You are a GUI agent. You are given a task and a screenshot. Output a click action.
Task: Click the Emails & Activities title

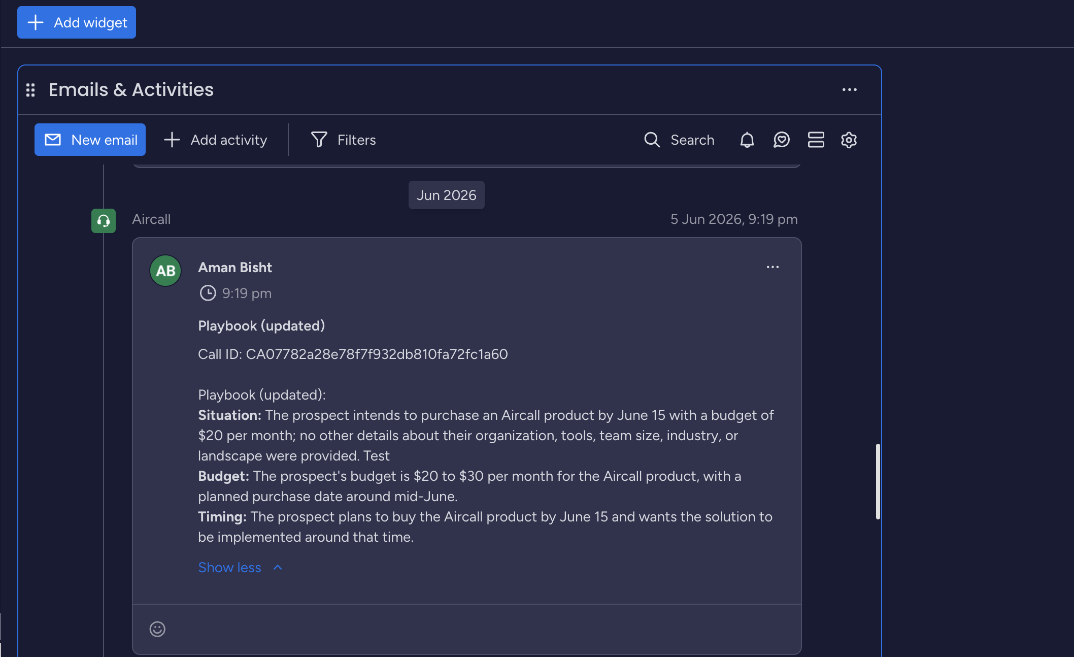[x=131, y=90]
